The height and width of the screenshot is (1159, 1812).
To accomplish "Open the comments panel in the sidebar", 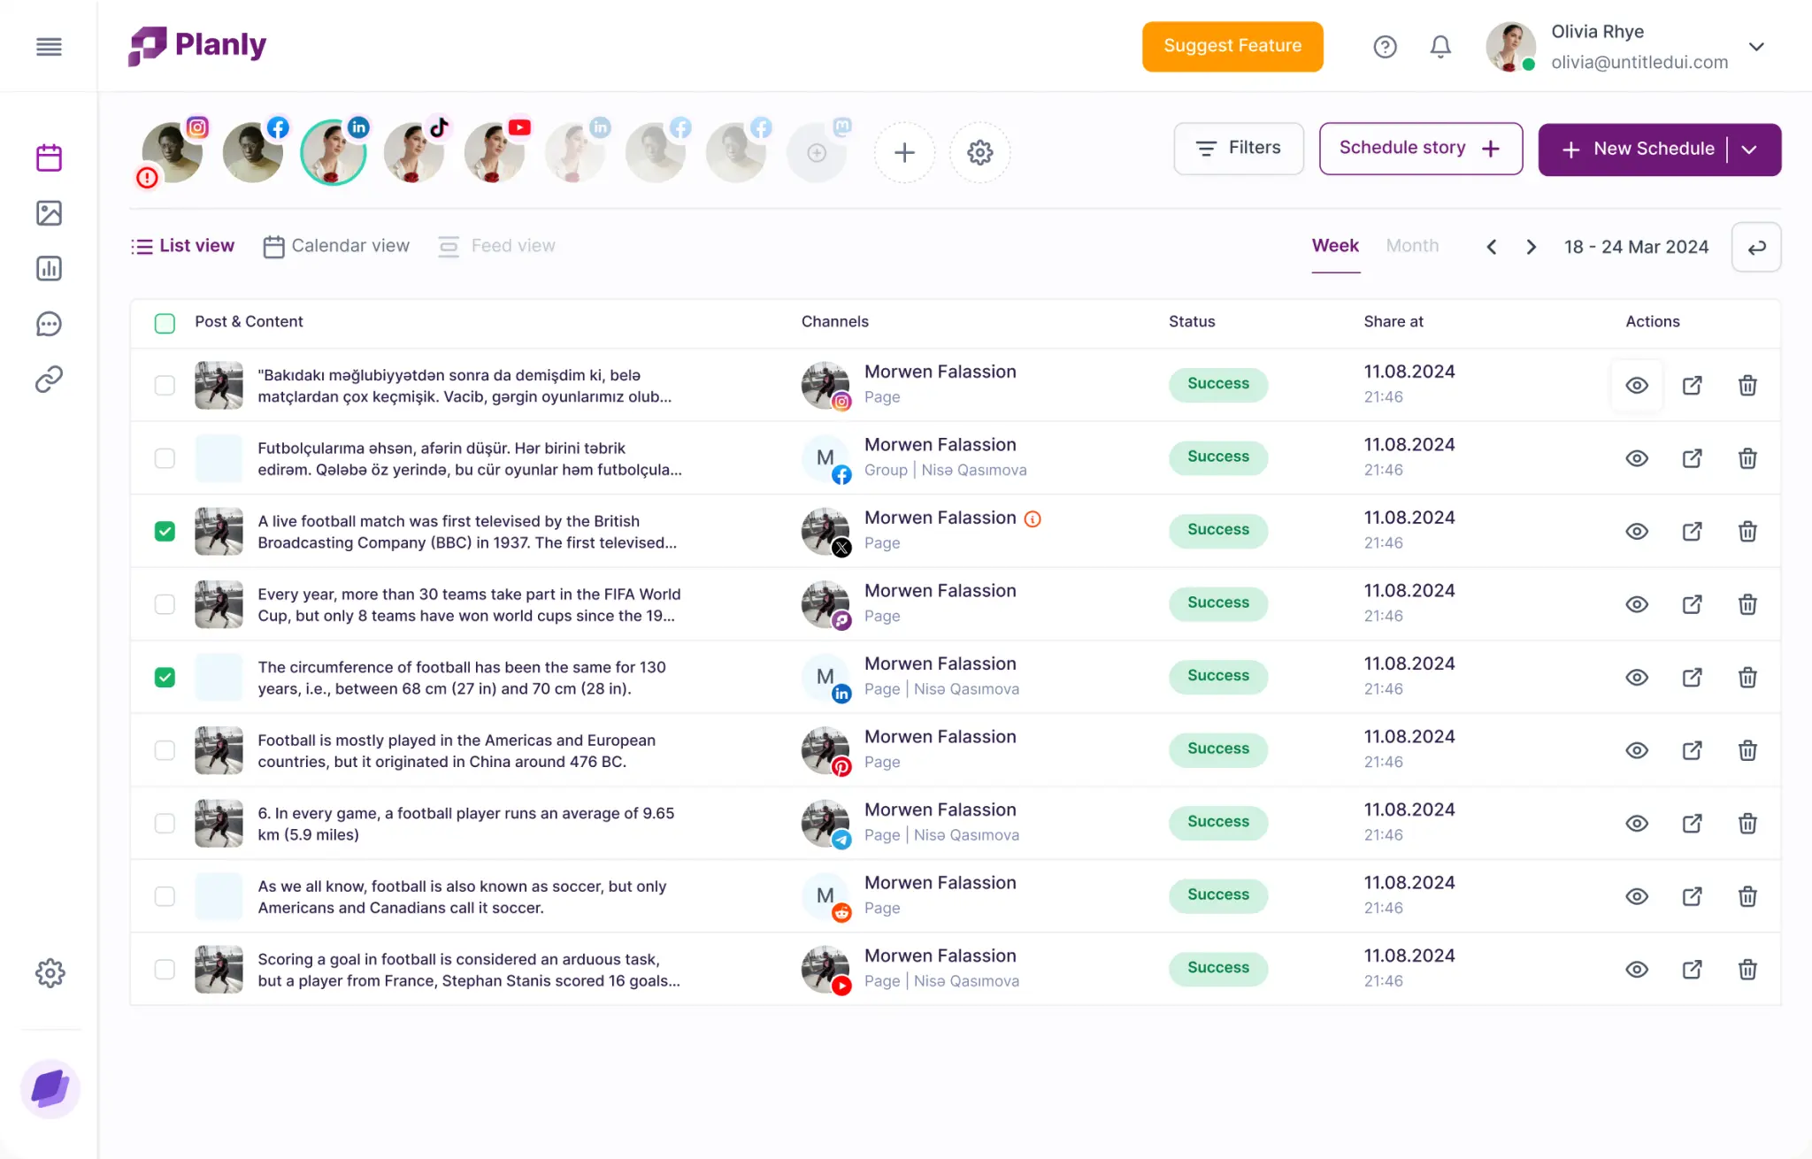I will coord(50,324).
